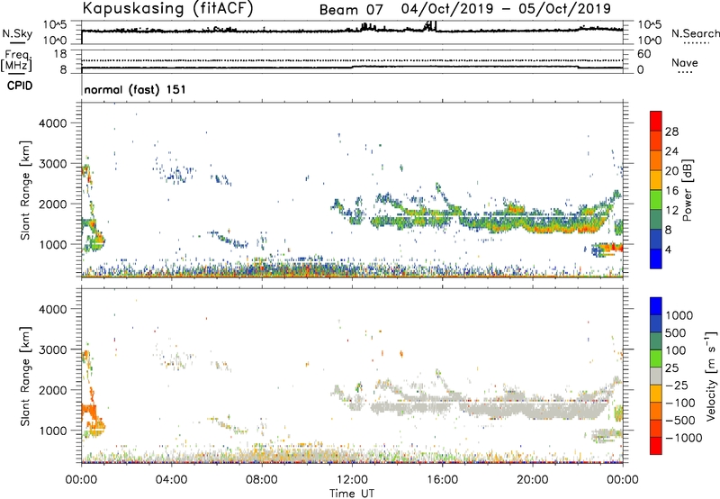Viewport: 720px width, 499px height.
Task: Click the 'Freq. [MHz]' axis label
Action: pos(17,60)
